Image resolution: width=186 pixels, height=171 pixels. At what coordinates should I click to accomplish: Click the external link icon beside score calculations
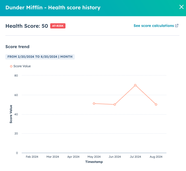click(177, 26)
